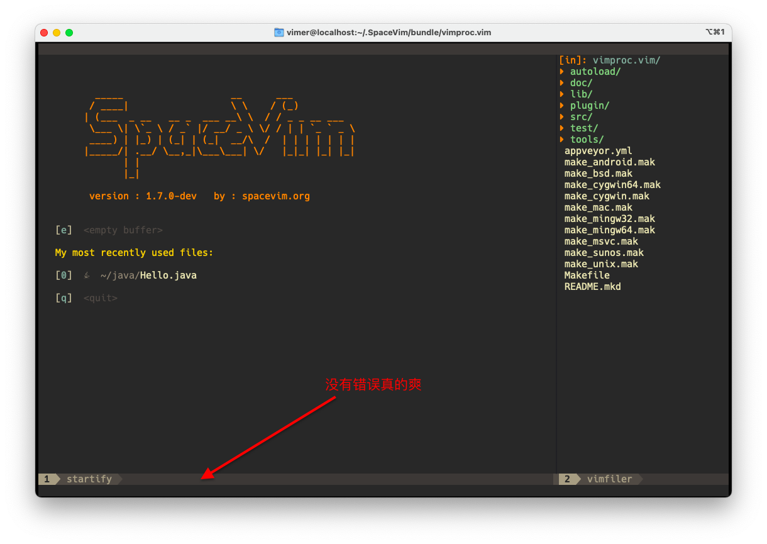Image resolution: width=767 pixels, height=544 pixels.
Task: Open the lib/ directory name
Action: (x=582, y=94)
